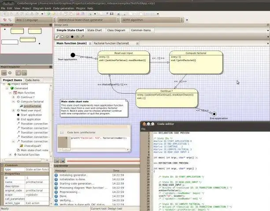
Task: Click the crosshair icon in Project inspector toolbar
Action: click(10, 73)
